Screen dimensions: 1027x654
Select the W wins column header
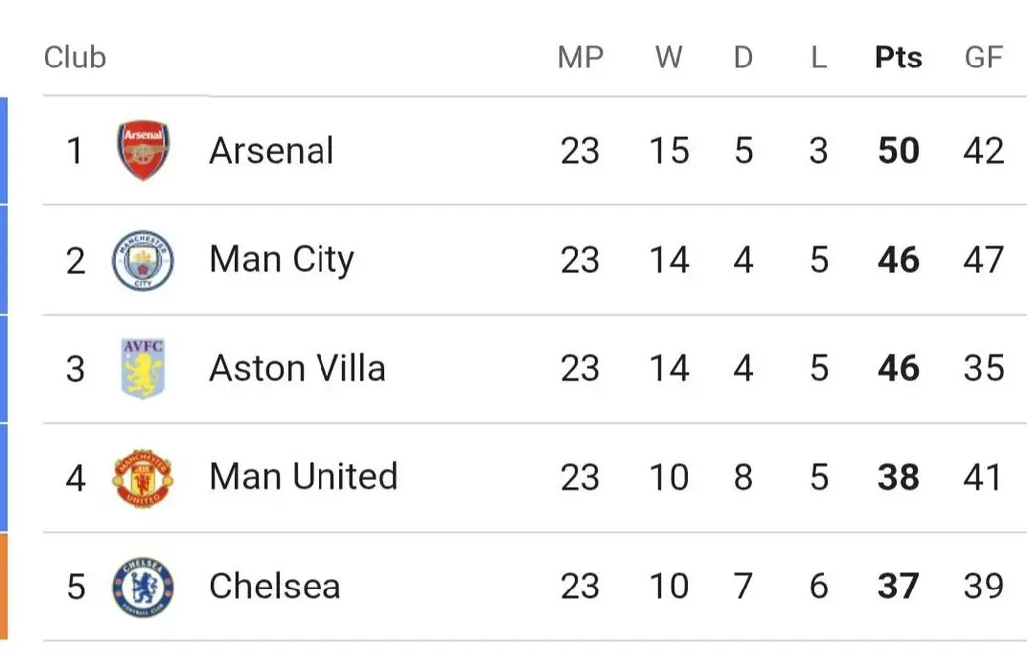(669, 58)
